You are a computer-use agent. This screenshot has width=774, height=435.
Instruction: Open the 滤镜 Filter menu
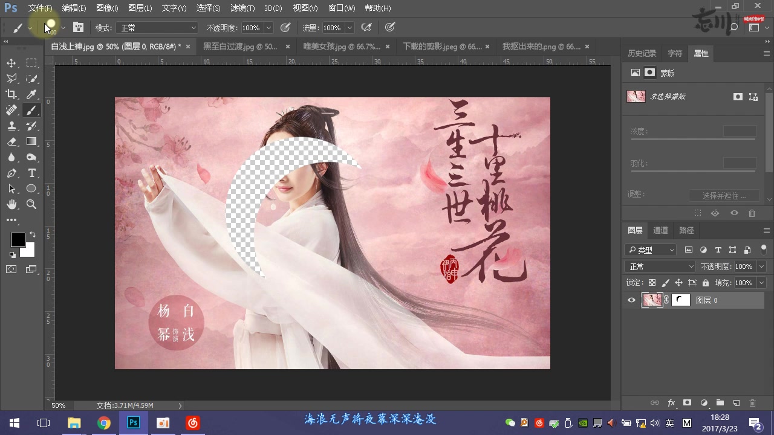click(x=242, y=8)
